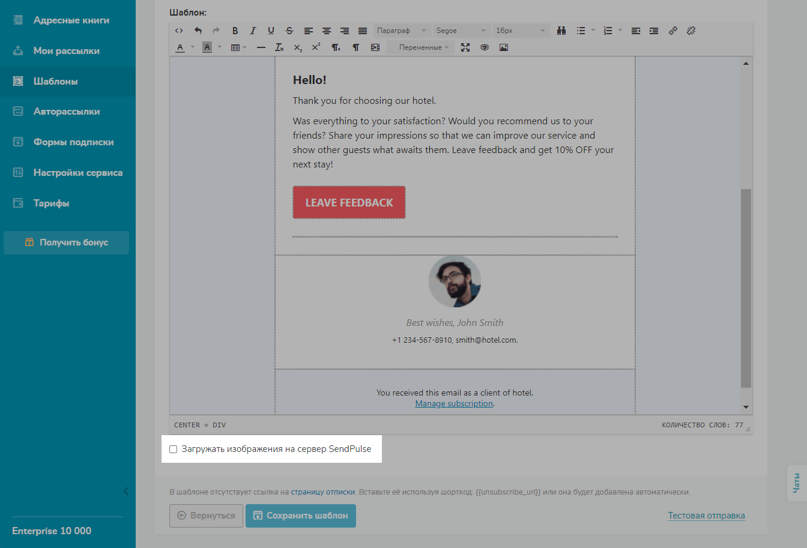Click the Сохранить шаблон button
Screen dimensions: 807x548
(301, 516)
